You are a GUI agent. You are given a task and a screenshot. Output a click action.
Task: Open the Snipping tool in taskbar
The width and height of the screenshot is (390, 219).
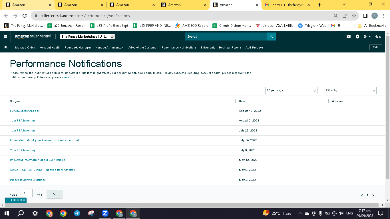[x=91, y=213]
